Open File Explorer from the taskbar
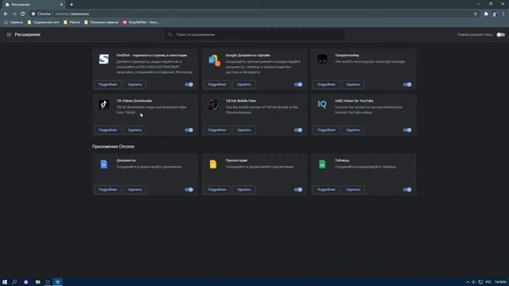 (37, 282)
